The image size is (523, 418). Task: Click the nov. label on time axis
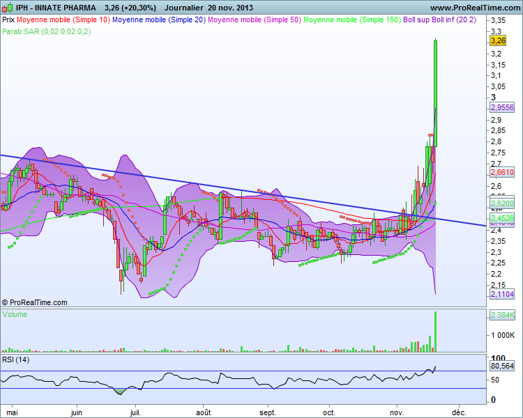pos(397,412)
